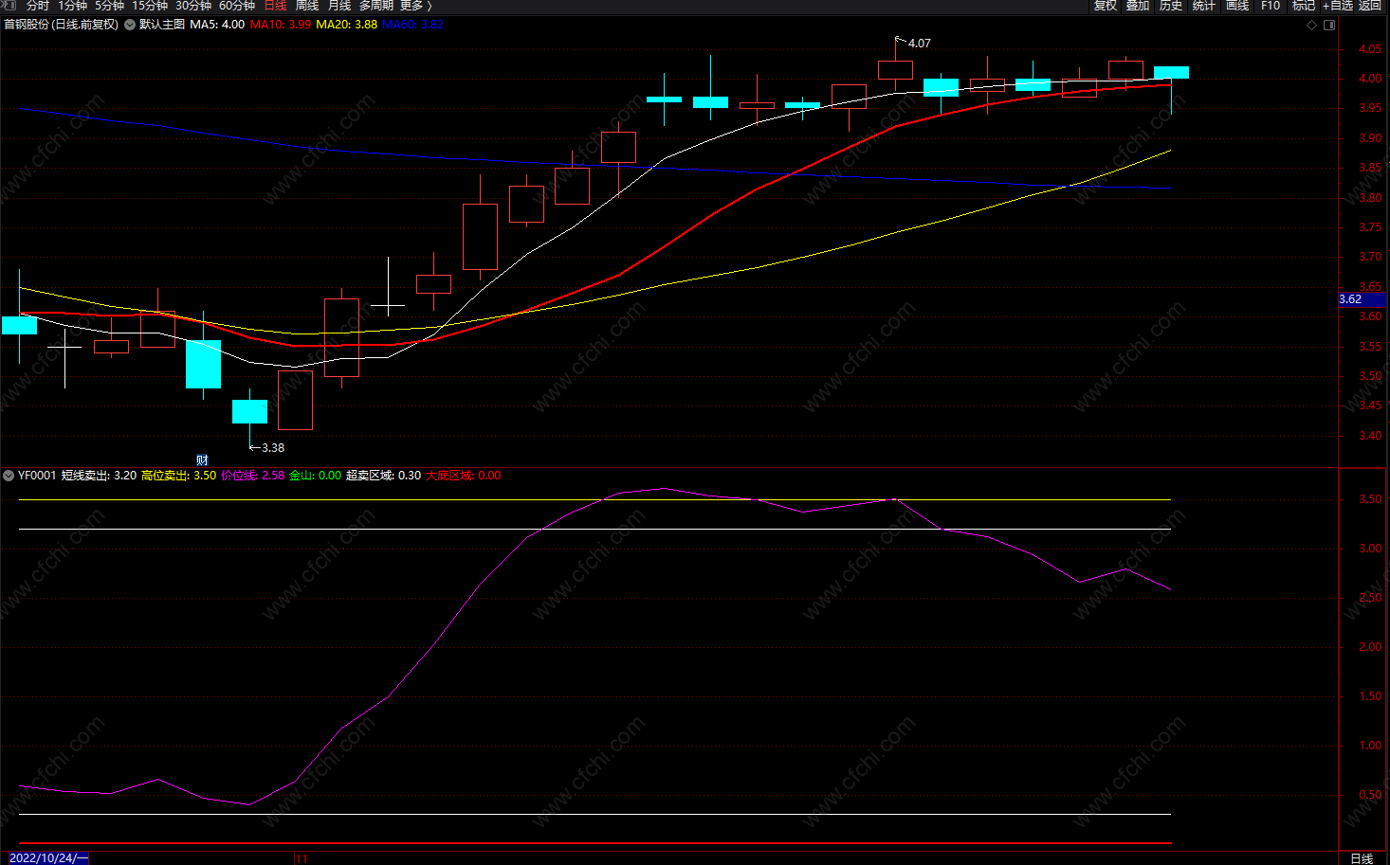Select the 60分钟 period tab

tap(237, 6)
